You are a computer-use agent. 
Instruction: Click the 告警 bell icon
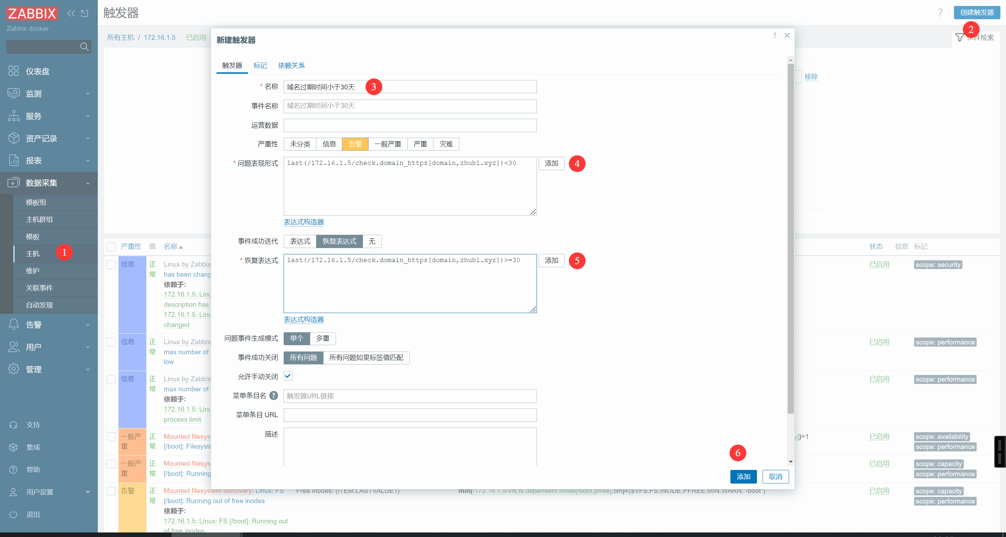point(14,324)
